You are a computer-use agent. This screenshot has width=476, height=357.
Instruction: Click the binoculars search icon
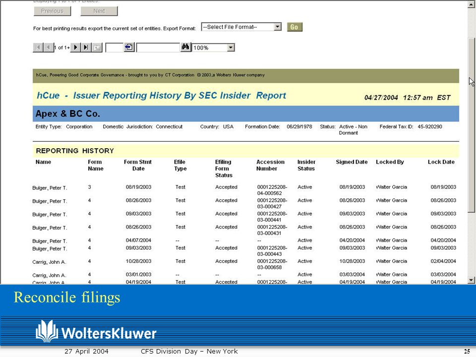(x=185, y=47)
